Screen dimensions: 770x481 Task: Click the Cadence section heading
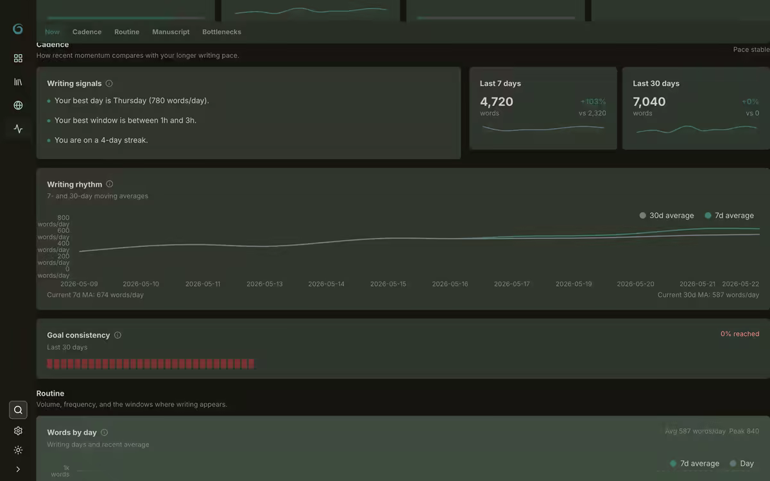click(53, 45)
